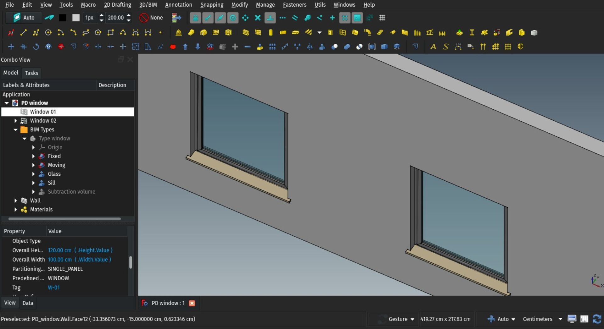Create a BIM Column
This screenshot has width=604, height=329.
(271, 33)
